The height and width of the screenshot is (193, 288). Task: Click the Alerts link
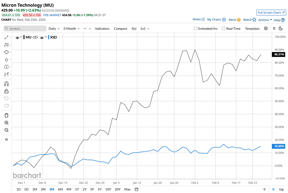tap(232, 20)
